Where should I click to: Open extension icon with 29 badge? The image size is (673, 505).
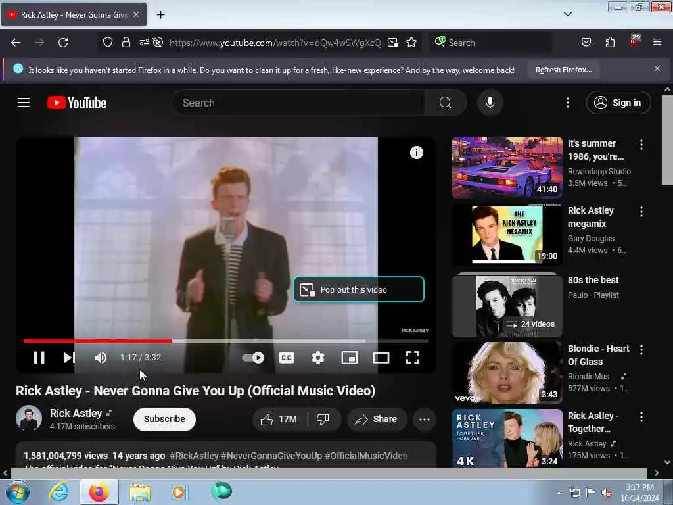[634, 41]
